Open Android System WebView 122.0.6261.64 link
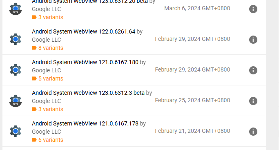Viewport: 279px width, 150px height. (83, 31)
